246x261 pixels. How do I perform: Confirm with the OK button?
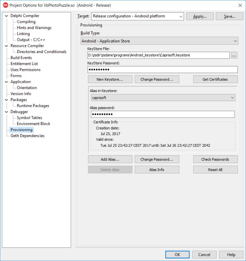[x=177, y=255]
